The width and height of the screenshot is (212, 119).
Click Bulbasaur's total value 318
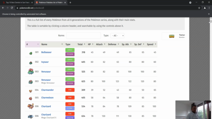83,52
